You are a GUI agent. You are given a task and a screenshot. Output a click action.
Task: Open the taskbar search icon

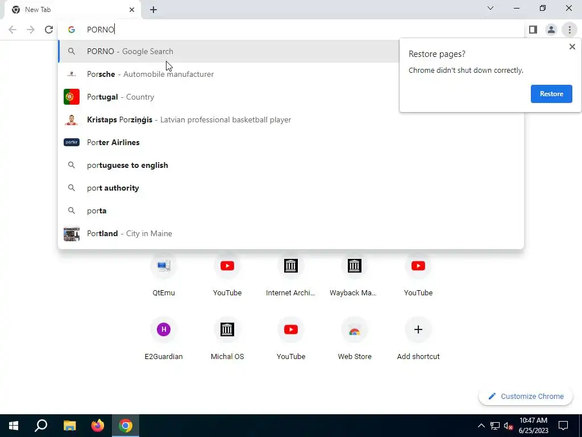pyautogui.click(x=41, y=426)
